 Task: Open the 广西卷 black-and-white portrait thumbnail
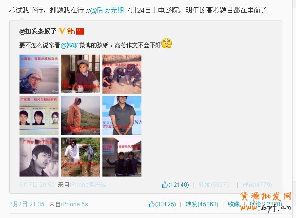pyautogui.click(x=39, y=157)
